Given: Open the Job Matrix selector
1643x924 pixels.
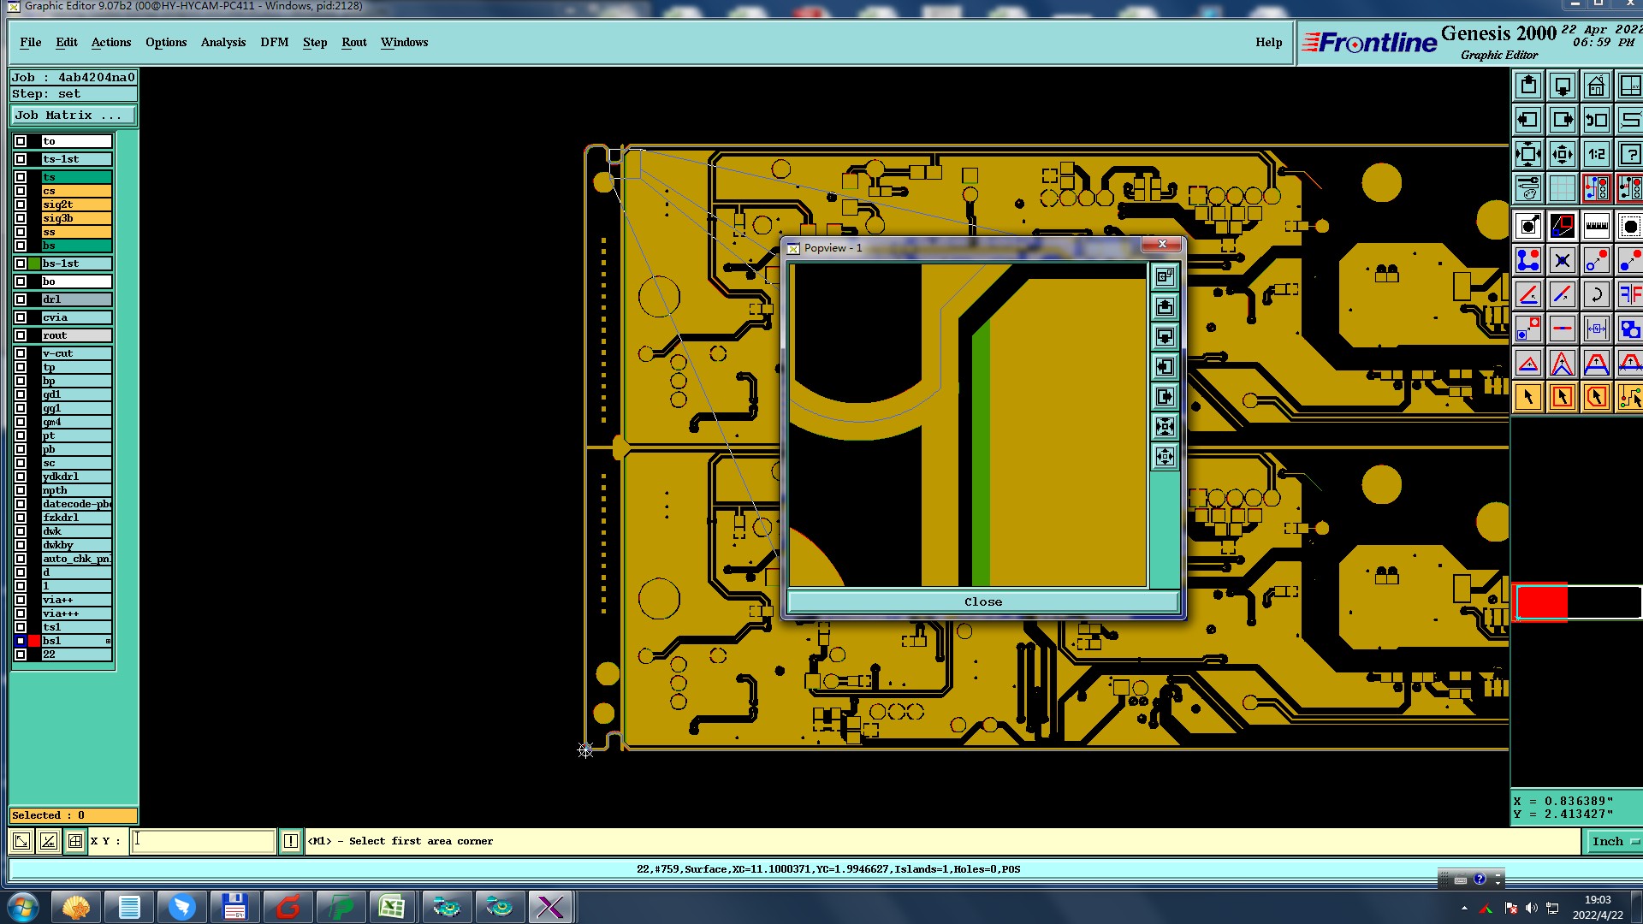Looking at the screenshot, I should [x=73, y=115].
